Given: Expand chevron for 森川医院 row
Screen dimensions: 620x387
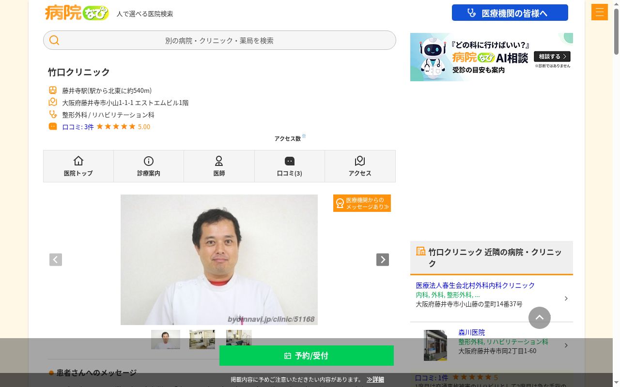Looking at the screenshot, I should 566,345.
